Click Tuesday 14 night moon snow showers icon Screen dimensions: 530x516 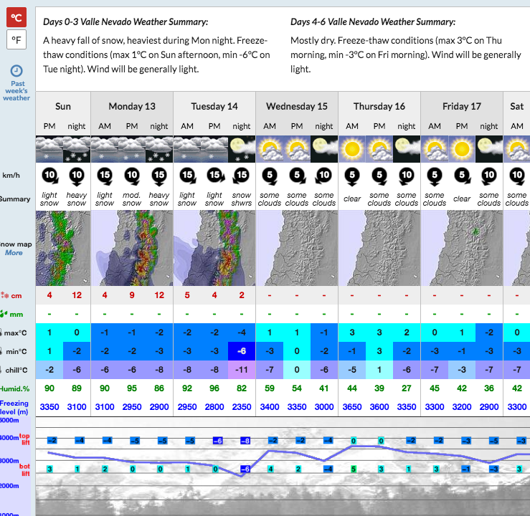pos(242,149)
